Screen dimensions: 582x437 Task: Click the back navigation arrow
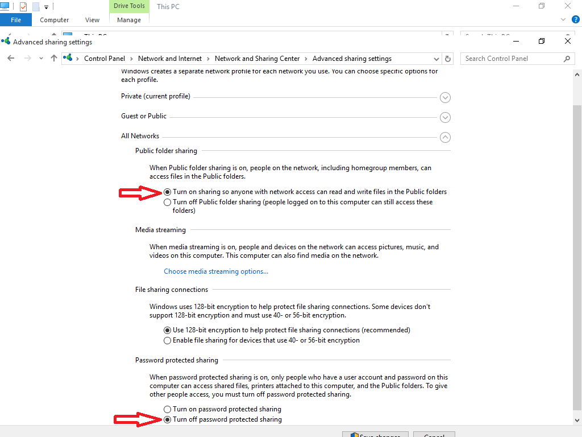[11, 58]
